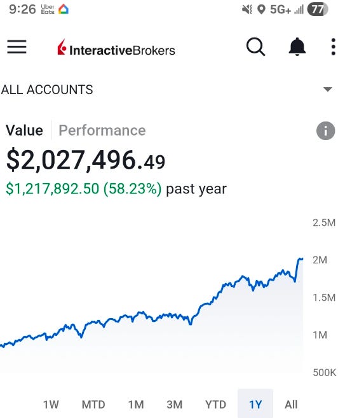338x418 pixels.
Task: Expand the All Accounts dropdown arrow
Action: tap(328, 89)
